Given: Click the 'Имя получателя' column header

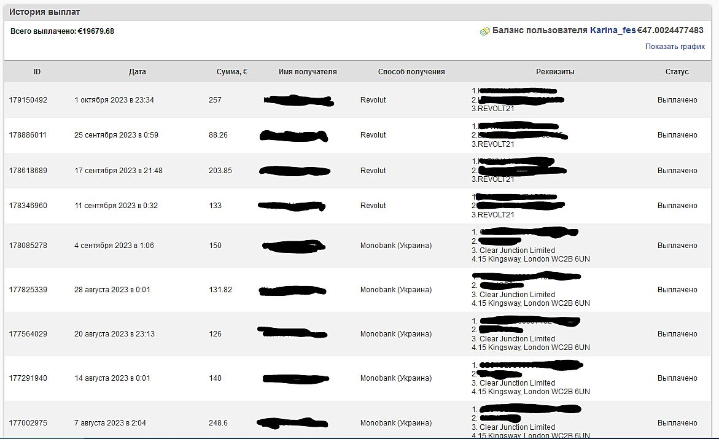Looking at the screenshot, I should coord(308,72).
